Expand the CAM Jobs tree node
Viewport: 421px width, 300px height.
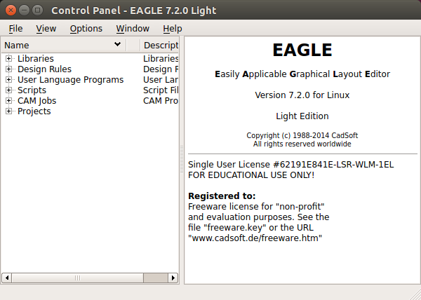(x=9, y=101)
